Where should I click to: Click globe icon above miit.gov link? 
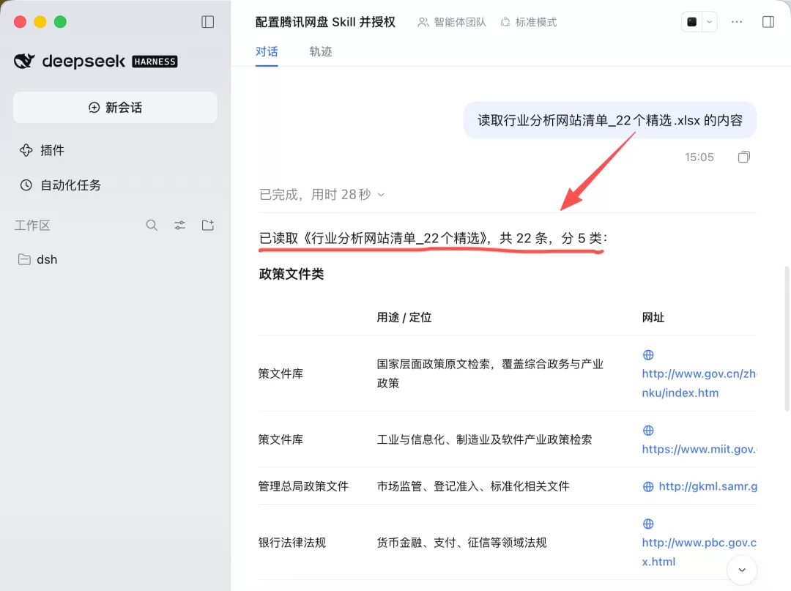[648, 430]
